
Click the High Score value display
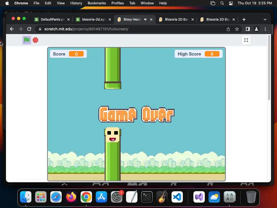(x=212, y=54)
